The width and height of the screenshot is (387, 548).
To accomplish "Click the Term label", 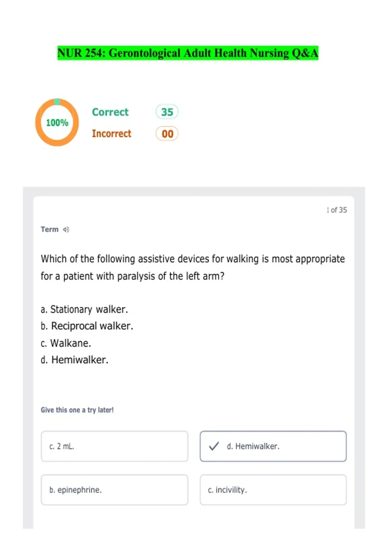I will click(x=49, y=230).
